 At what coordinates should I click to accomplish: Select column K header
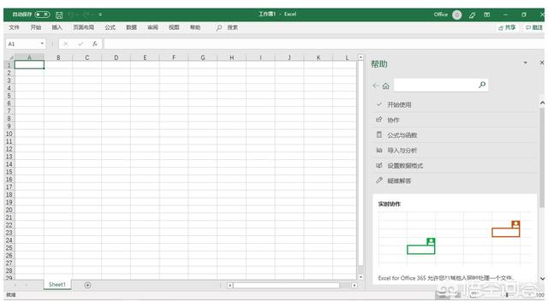click(318, 57)
